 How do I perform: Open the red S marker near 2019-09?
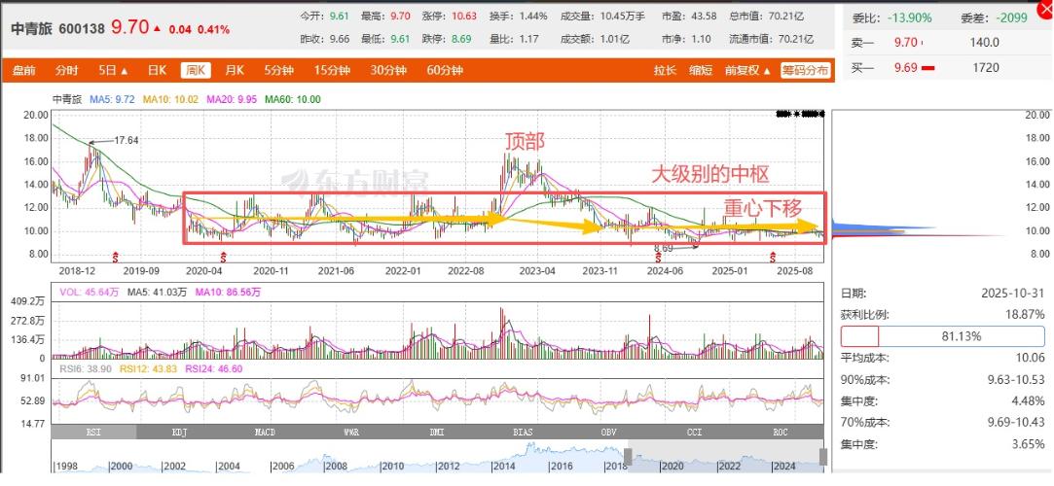[x=116, y=257]
